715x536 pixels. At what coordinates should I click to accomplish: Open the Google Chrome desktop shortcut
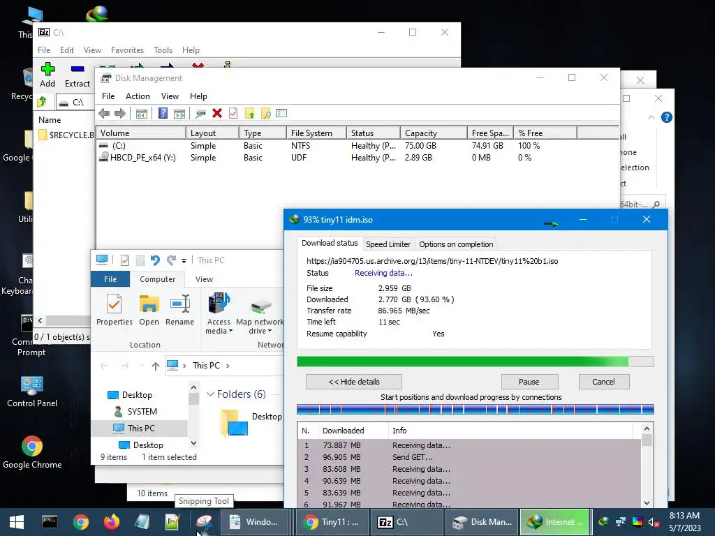[32, 452]
